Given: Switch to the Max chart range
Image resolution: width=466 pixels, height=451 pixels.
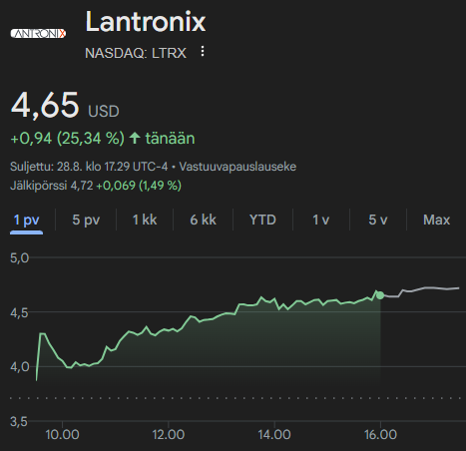Looking at the screenshot, I should pos(436,220).
